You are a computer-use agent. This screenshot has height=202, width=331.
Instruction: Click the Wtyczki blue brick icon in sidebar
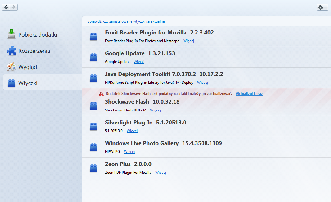pos(11,83)
